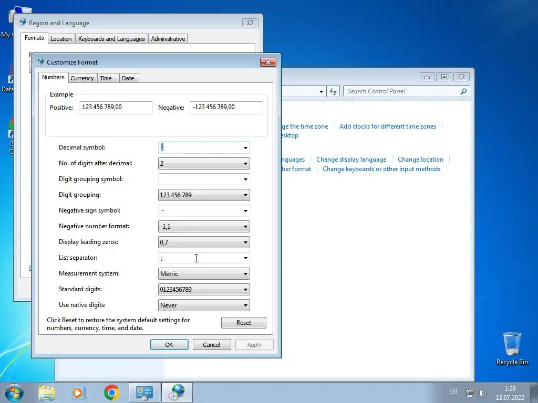This screenshot has height=403, width=538.
Task: Open the network tray icon
Action: click(x=469, y=393)
